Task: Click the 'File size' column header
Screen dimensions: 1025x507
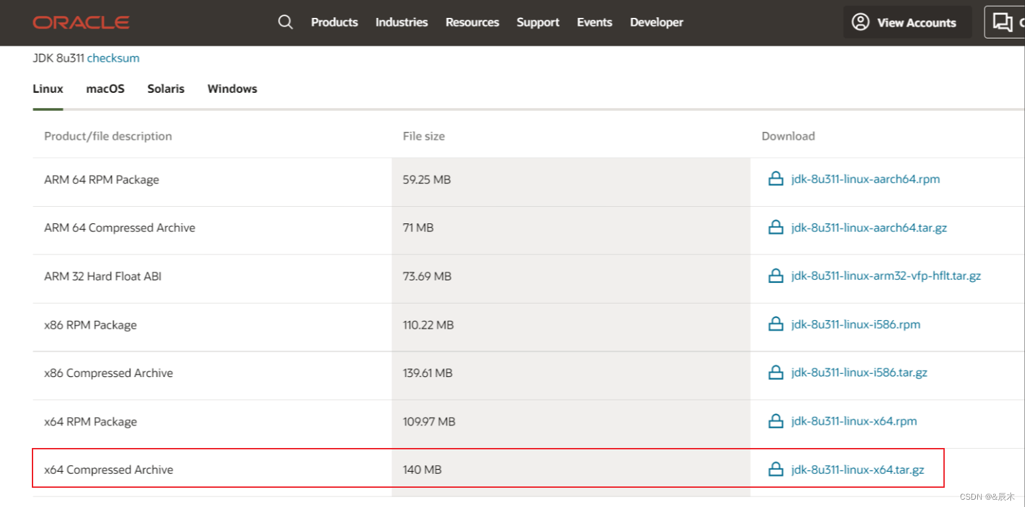Action: point(424,136)
